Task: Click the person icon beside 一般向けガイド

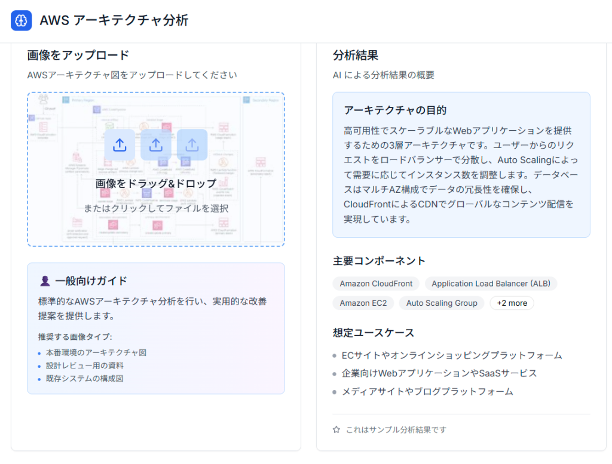Action: coord(45,281)
